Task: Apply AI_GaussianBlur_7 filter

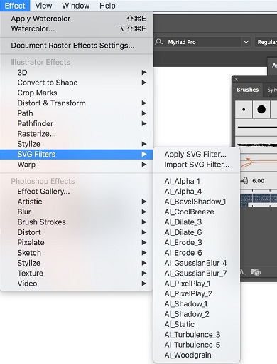Action: click(197, 273)
